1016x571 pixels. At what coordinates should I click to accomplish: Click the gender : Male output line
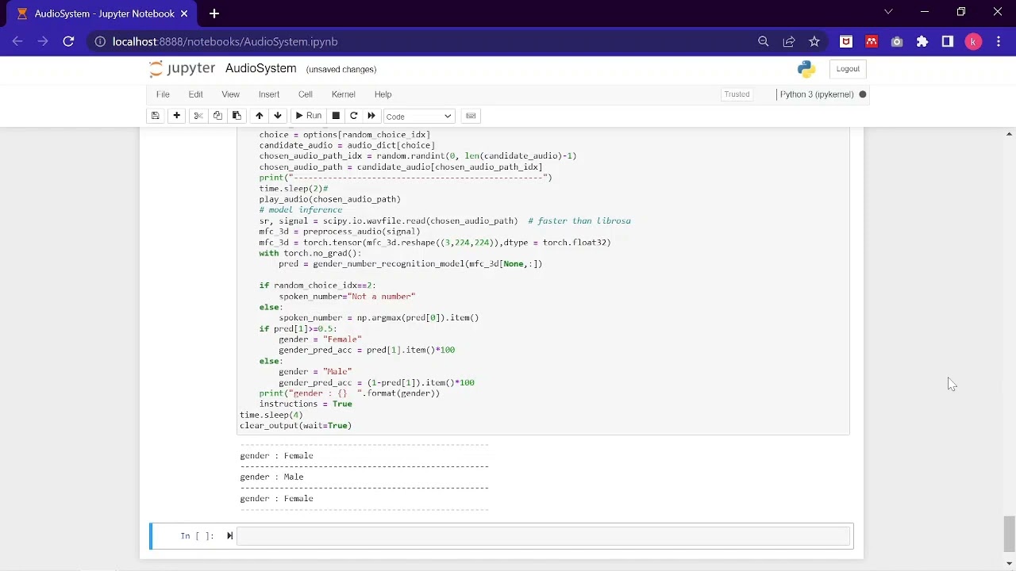[x=272, y=477]
